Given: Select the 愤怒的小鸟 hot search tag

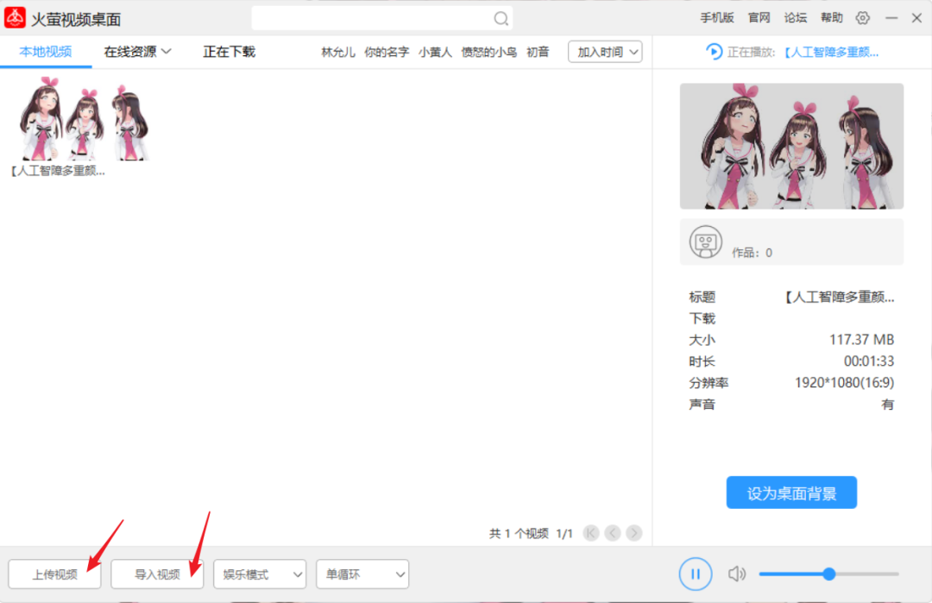Looking at the screenshot, I should pos(489,53).
